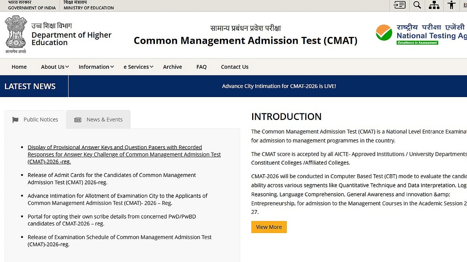Click the national emblem beside Department of Higher Education
The width and height of the screenshot is (467, 262).
pos(16,33)
